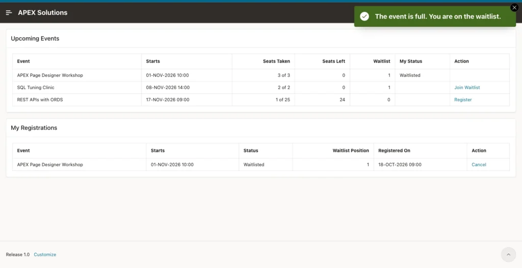Join Waitlist for SQL Tuning Clinic
The width and height of the screenshot is (522, 268).
coord(467,87)
